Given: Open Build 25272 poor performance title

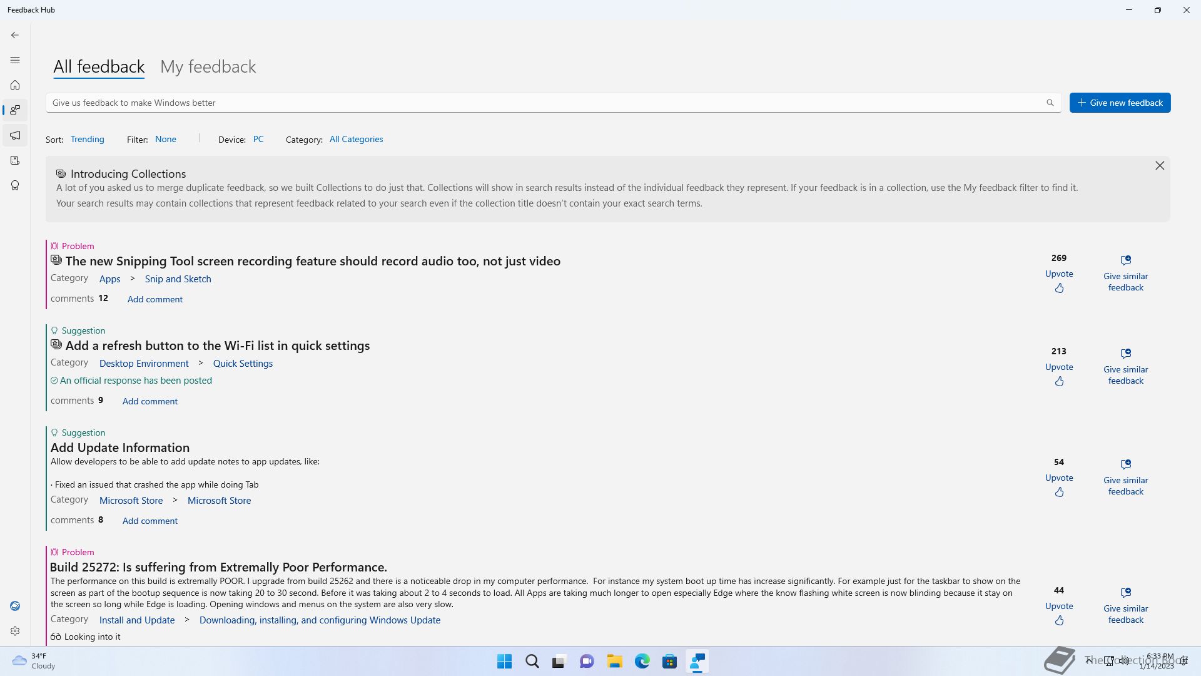Looking at the screenshot, I should (x=218, y=567).
